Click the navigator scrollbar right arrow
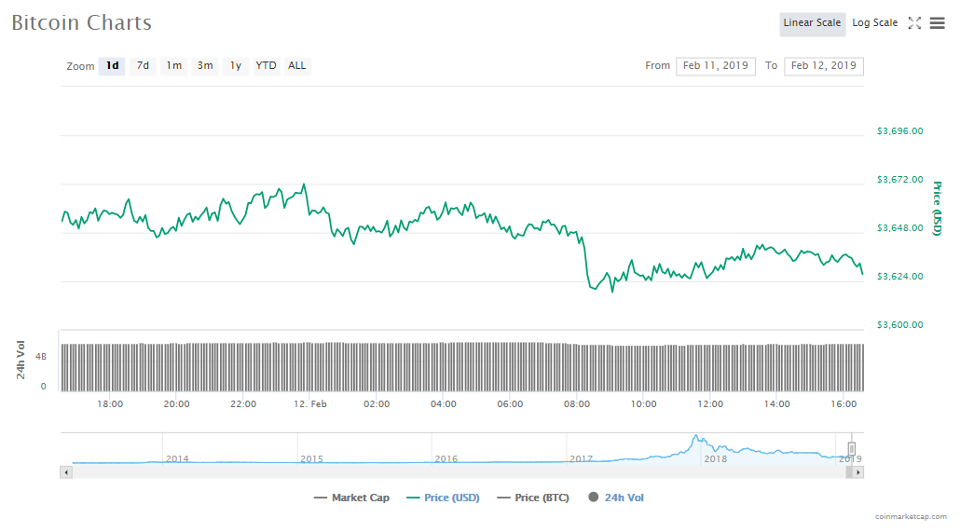This screenshot has height=532, width=960. 858,472
